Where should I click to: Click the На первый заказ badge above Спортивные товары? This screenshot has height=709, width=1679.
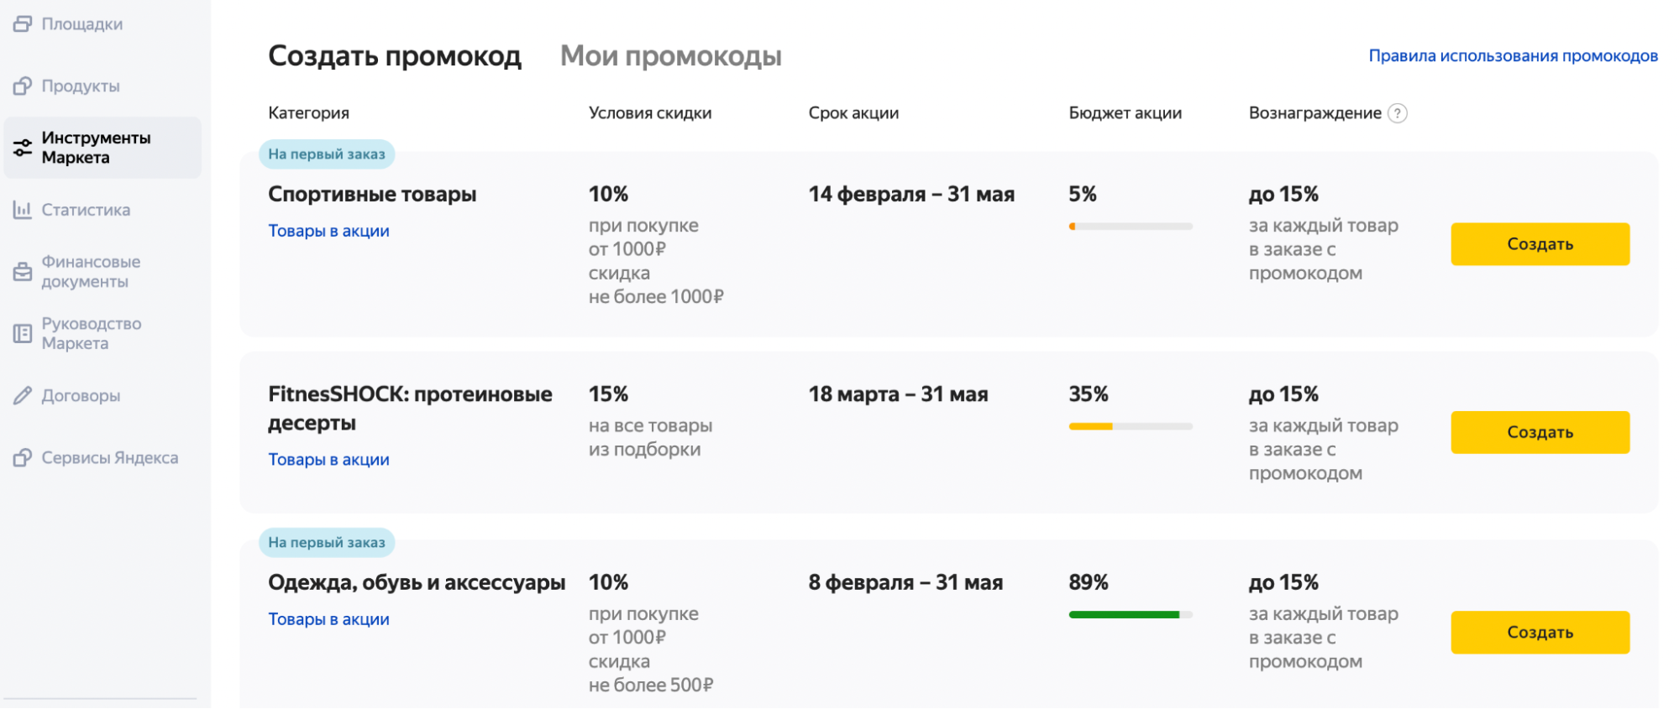(327, 154)
